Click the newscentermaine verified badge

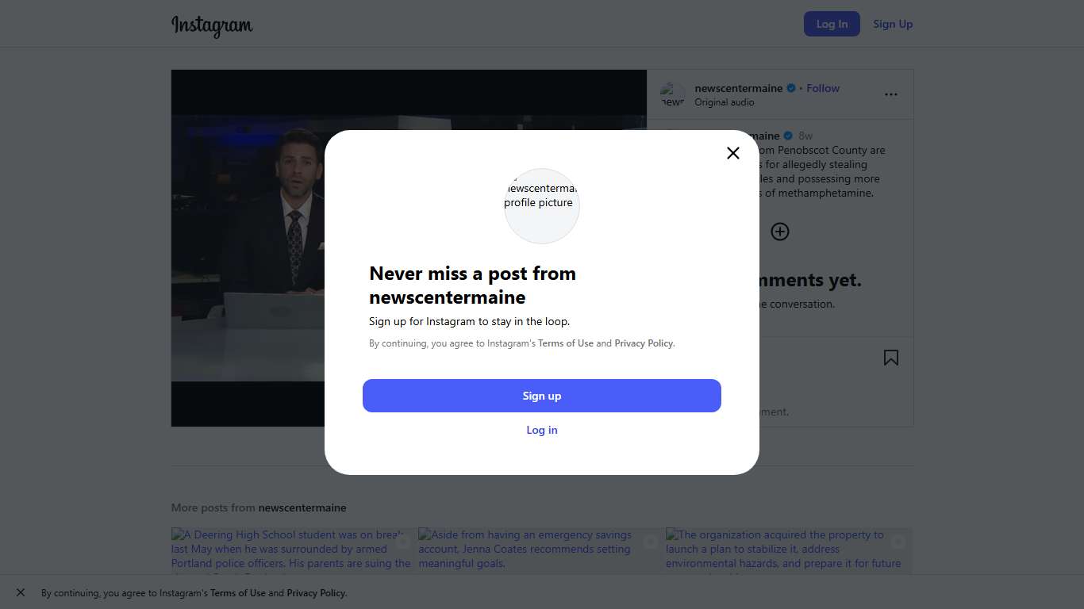click(790, 88)
